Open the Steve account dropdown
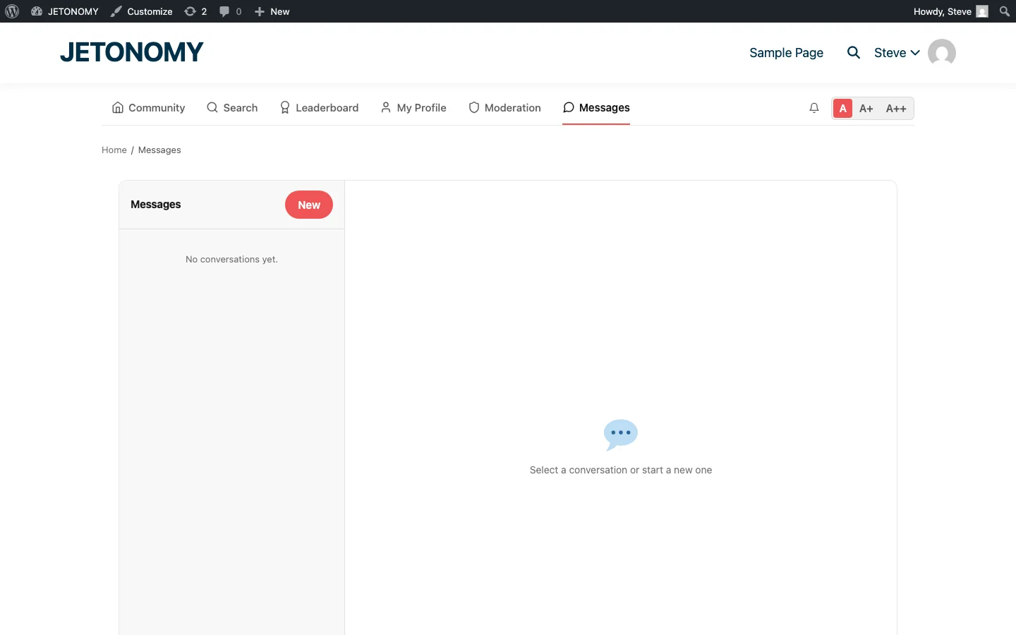This screenshot has width=1016, height=635. point(897,52)
